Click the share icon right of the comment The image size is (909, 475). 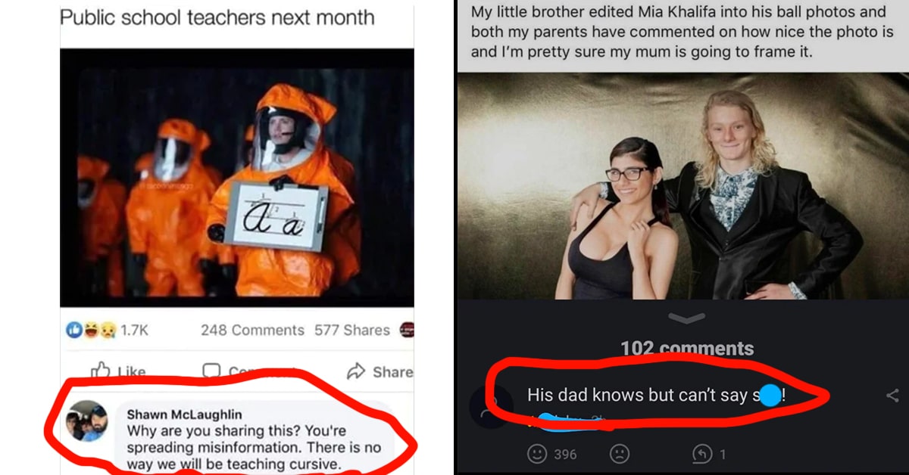coord(892,396)
